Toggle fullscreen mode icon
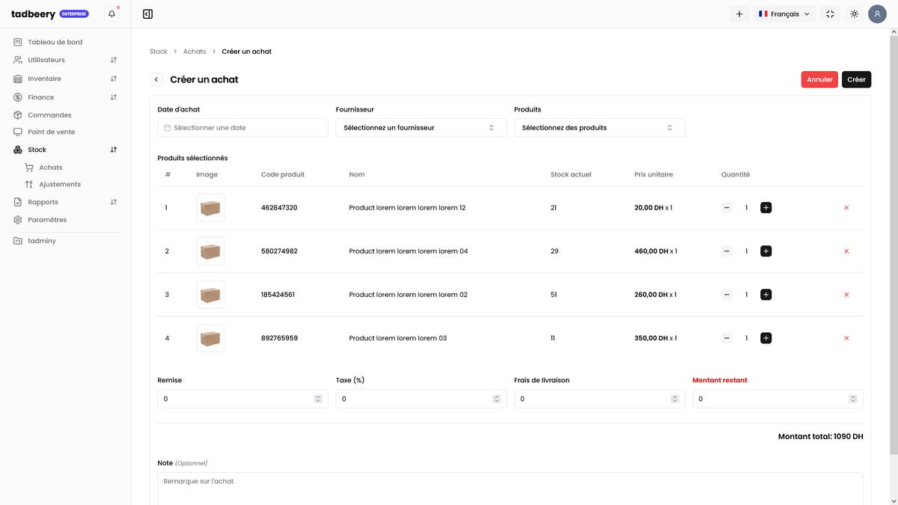The height and width of the screenshot is (505, 898). click(830, 13)
